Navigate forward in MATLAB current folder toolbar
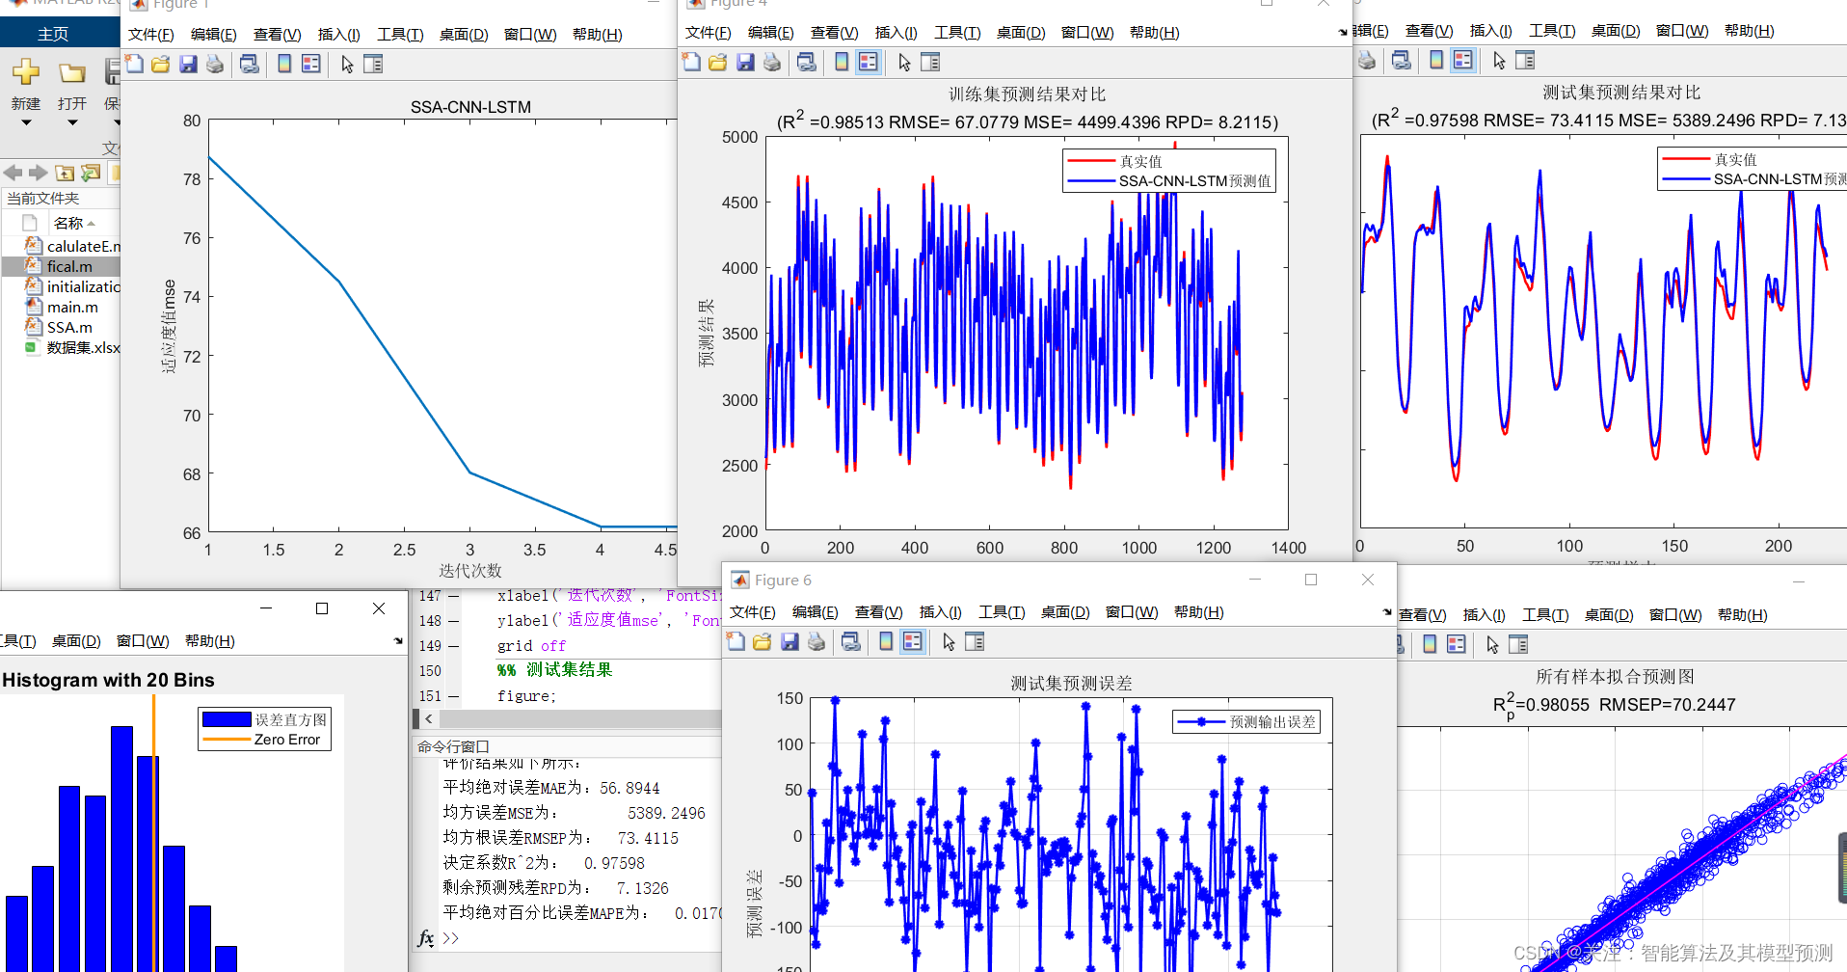 pyautogui.click(x=39, y=173)
